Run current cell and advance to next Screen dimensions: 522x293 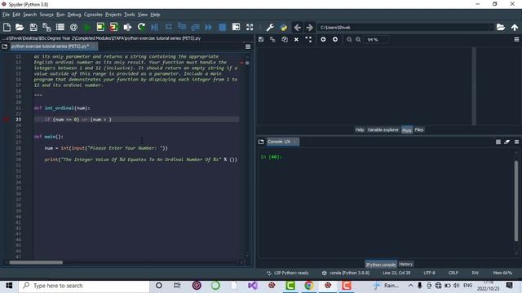click(x=114, y=27)
